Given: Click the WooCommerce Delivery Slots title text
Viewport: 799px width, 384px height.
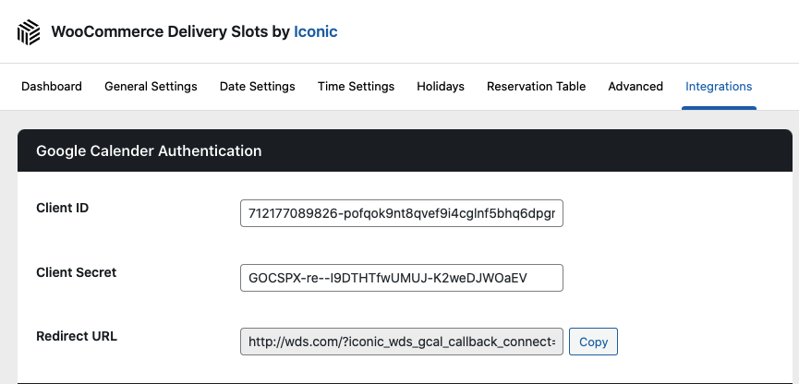Looking at the screenshot, I should 170,31.
